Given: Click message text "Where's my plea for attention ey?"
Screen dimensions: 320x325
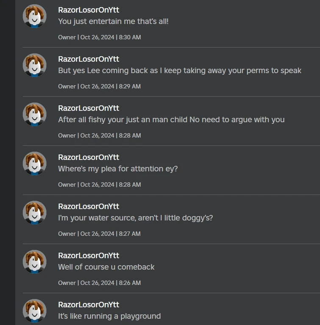Looking at the screenshot, I should point(118,169).
